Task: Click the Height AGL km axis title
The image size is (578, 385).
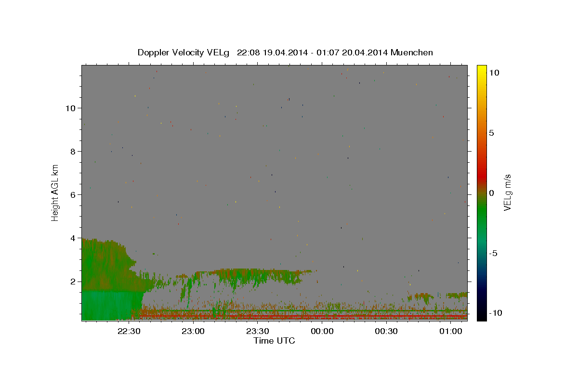Action: click(x=55, y=192)
